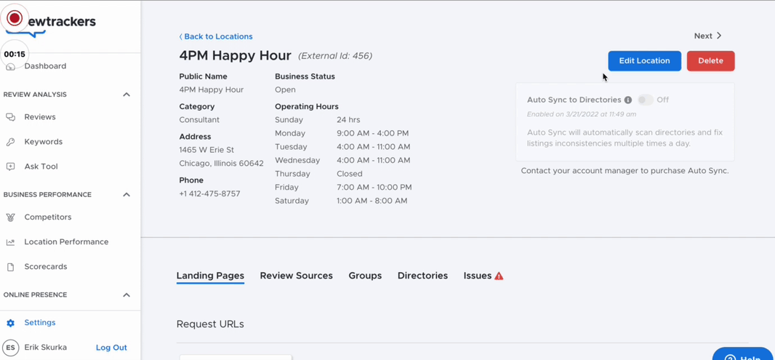Collapse the Business Performance section
Viewport: 775px width, 360px height.
[x=127, y=195]
